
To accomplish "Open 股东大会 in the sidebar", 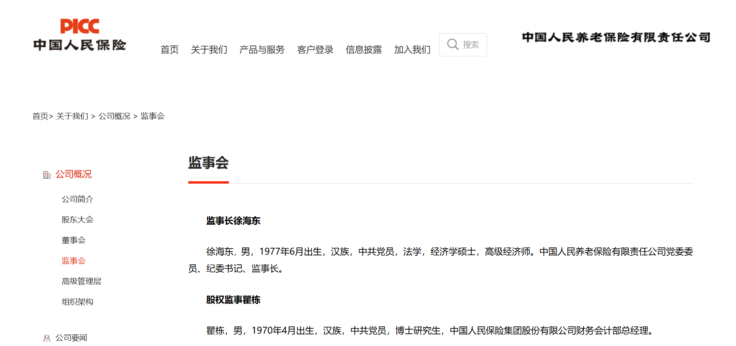I will coord(78,220).
